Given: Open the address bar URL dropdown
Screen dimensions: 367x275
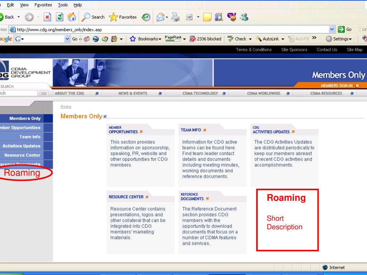Looking at the screenshot, I should pos(332,29).
